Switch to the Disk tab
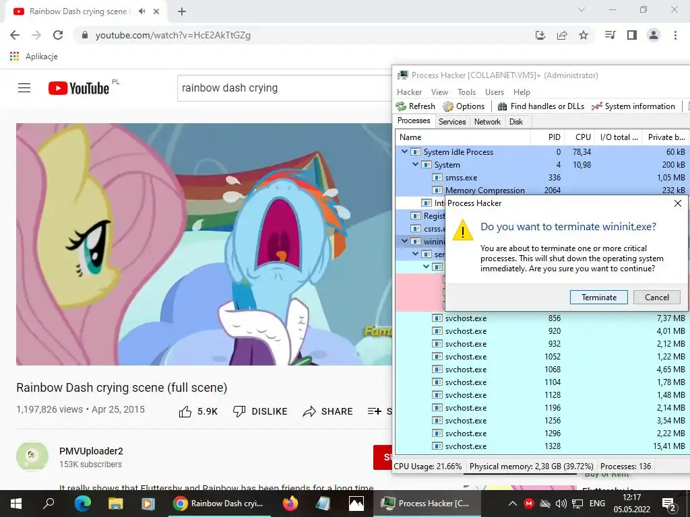Screen dimensions: 690x517 point(515,122)
